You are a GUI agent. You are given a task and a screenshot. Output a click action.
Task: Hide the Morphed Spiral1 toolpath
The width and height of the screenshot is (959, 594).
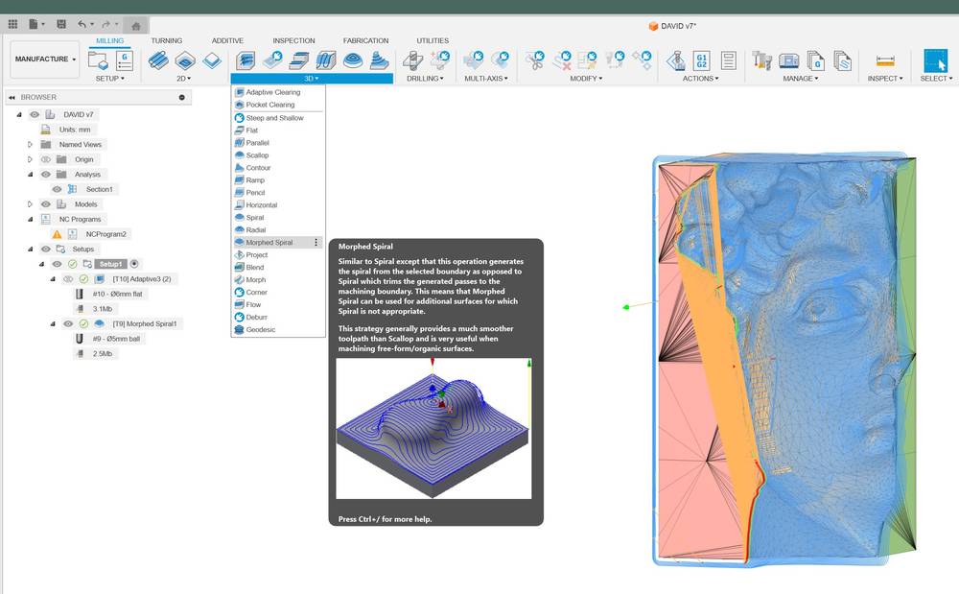[68, 323]
